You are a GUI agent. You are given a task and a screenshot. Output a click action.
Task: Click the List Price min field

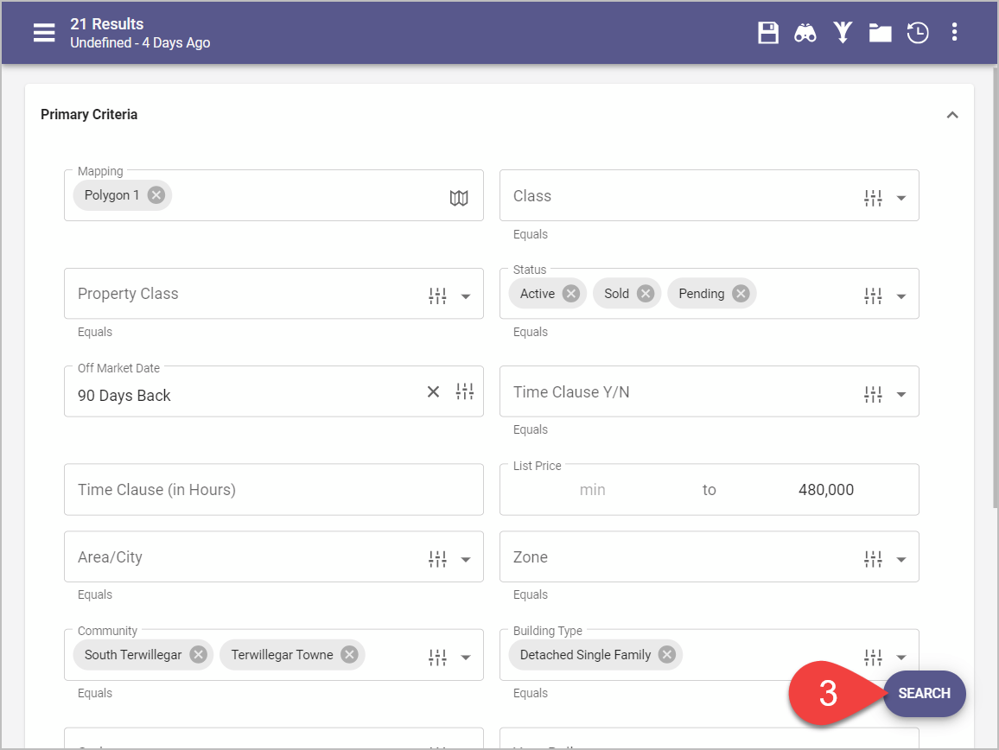pos(593,489)
